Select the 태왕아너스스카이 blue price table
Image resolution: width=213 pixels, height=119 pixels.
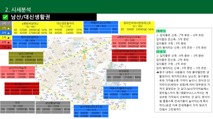pyautogui.click(x=101, y=27)
